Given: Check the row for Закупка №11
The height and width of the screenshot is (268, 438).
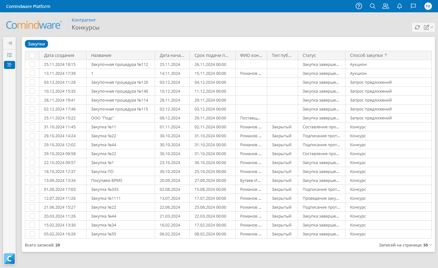Looking at the screenshot, I should coord(32,127).
